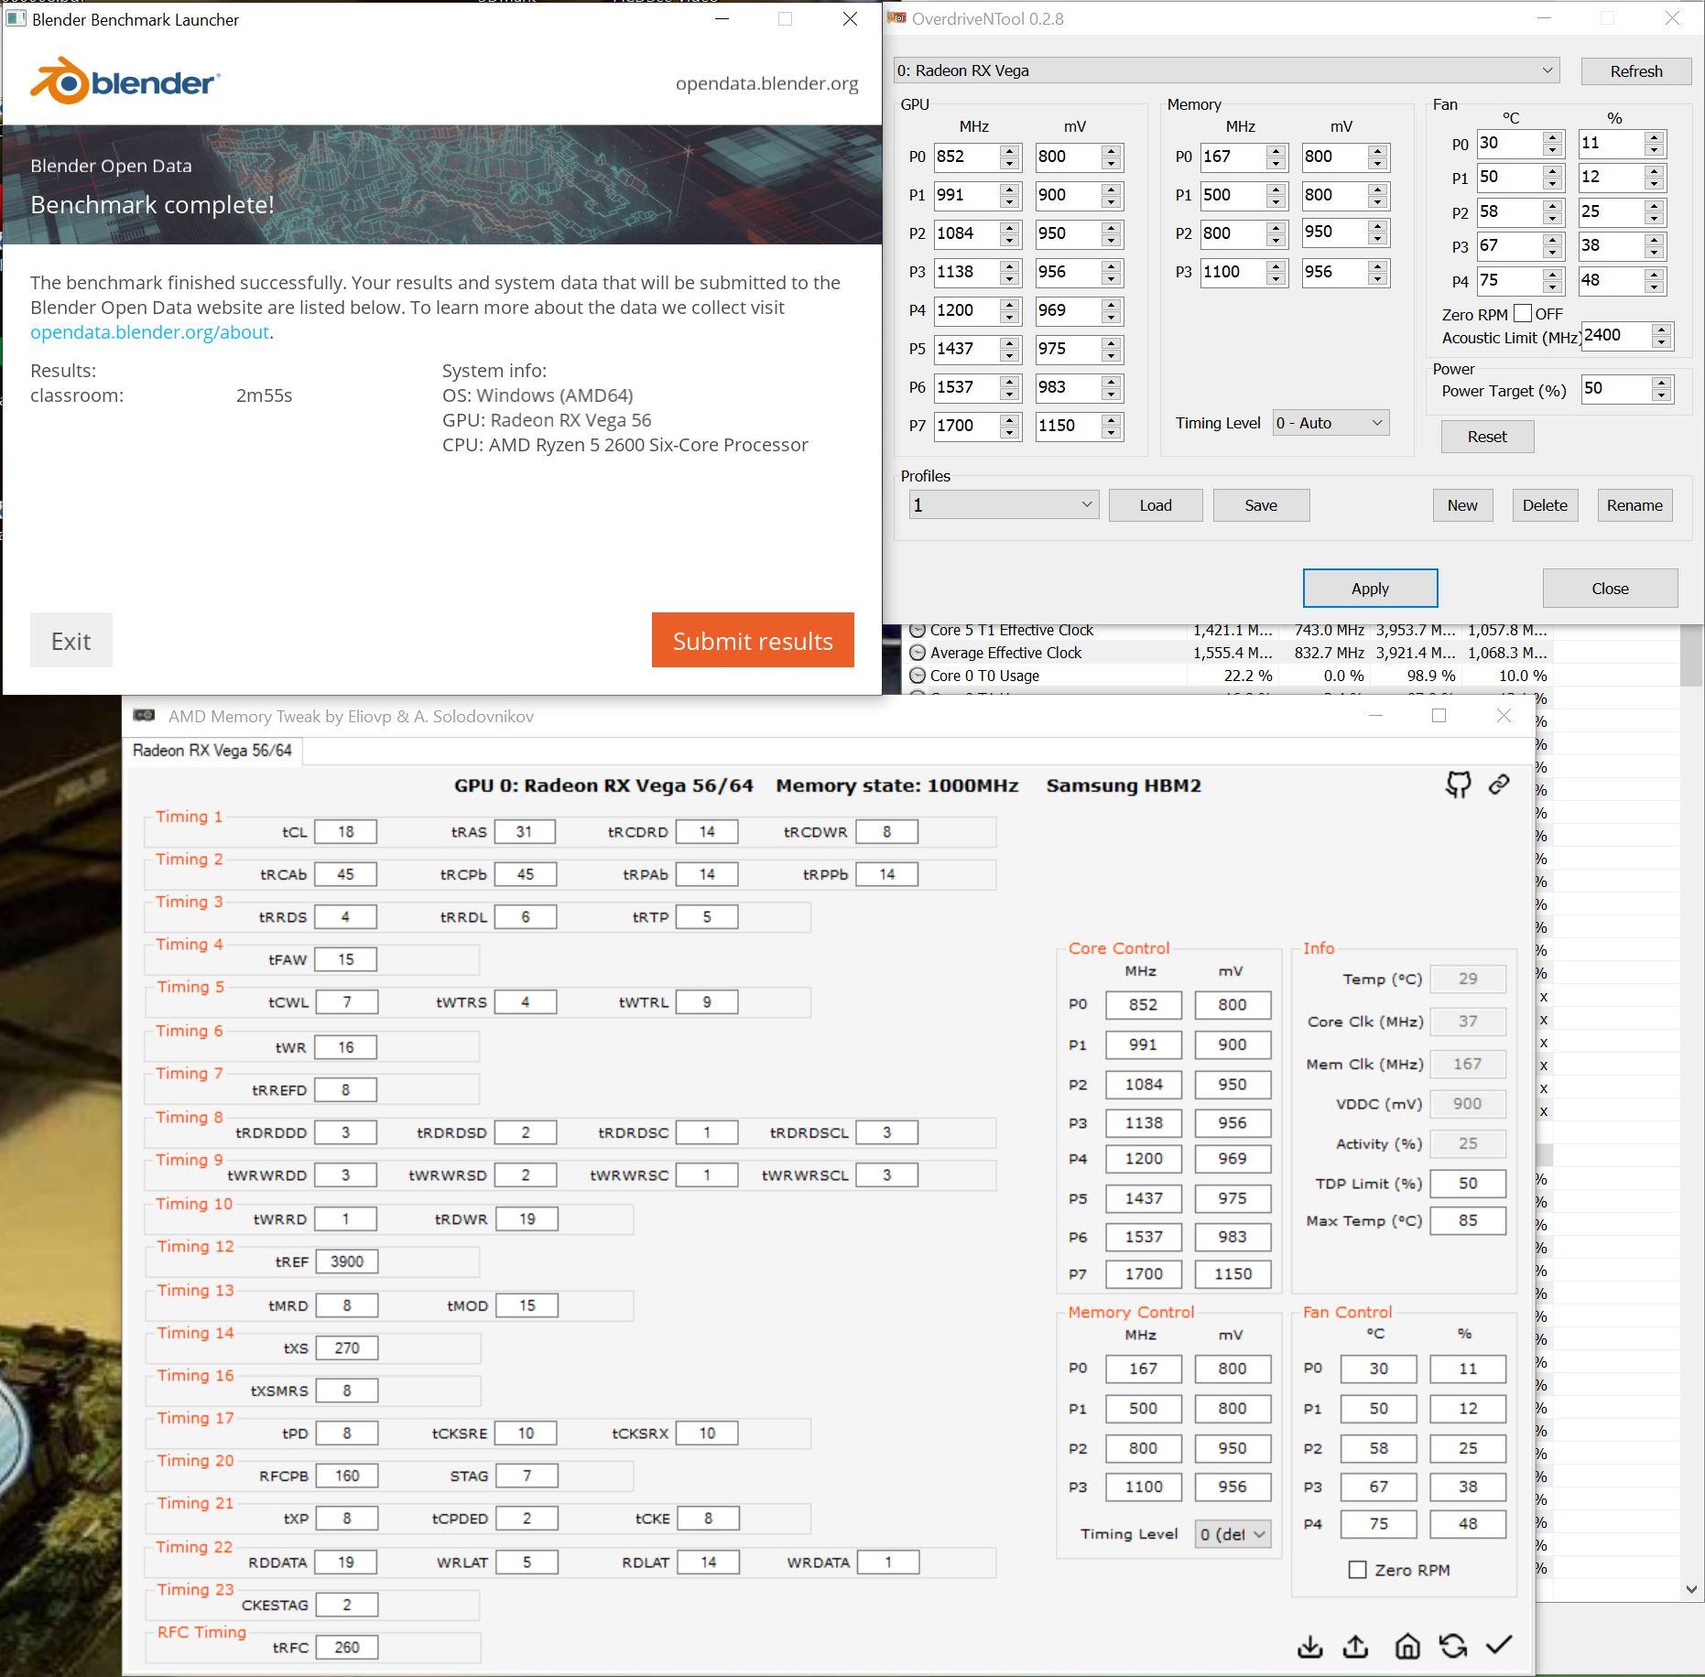This screenshot has width=1705, height=1677.
Task: Delete the selected profile
Action: point(1545,505)
